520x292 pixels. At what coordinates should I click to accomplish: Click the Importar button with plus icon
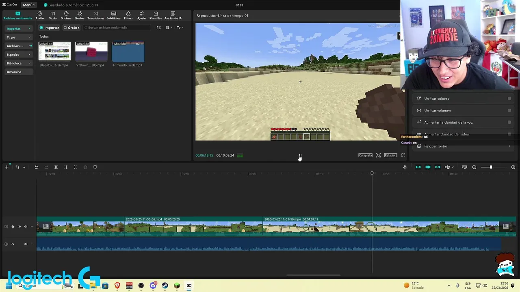point(49,28)
